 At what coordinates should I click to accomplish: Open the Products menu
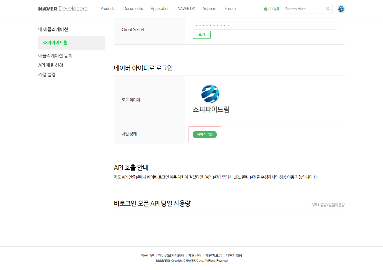pos(108,9)
